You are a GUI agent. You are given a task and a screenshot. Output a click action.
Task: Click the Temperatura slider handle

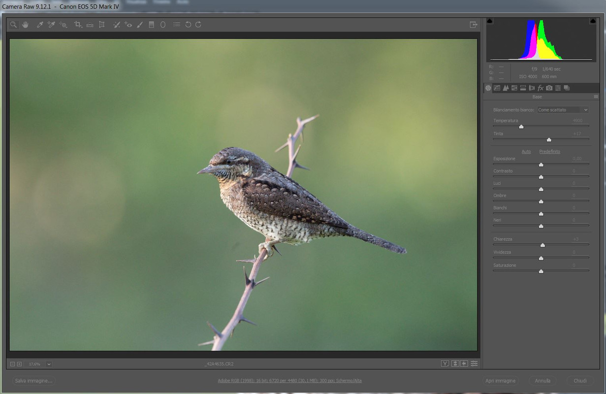(521, 127)
